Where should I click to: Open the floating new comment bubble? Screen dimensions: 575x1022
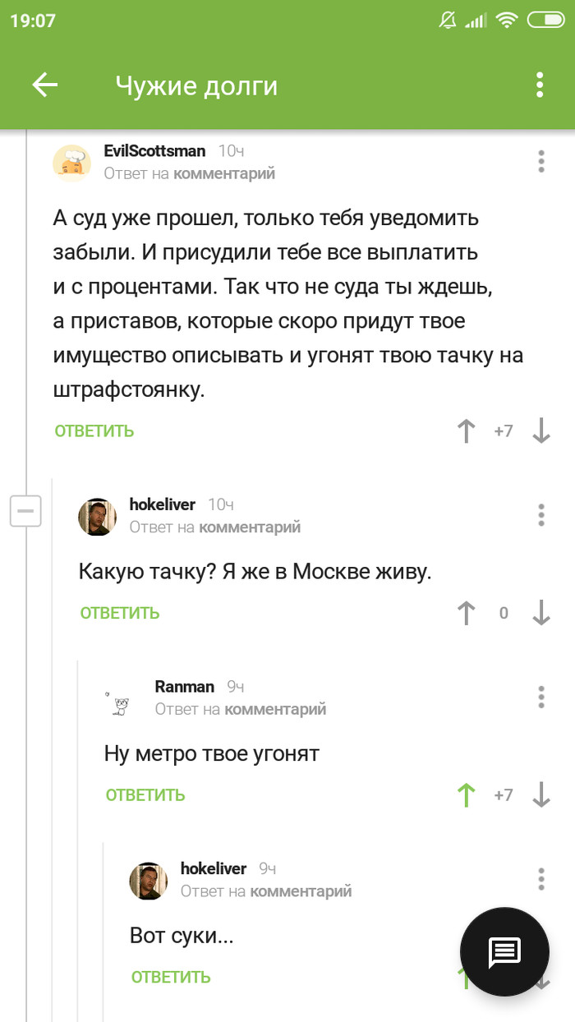tap(504, 952)
